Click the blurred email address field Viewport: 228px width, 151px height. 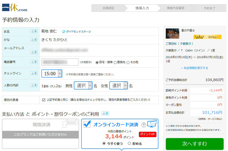pos(65,50)
